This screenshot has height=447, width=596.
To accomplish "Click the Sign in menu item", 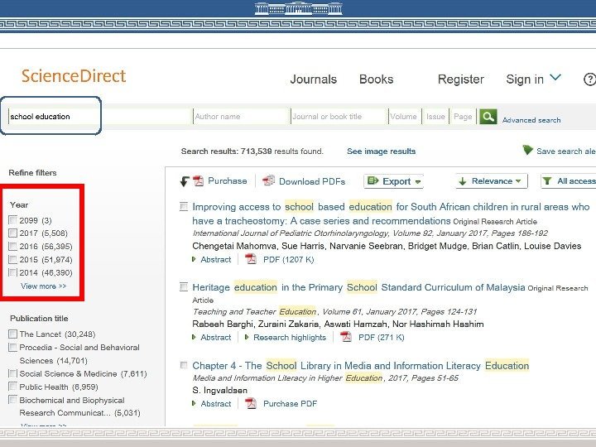I will pyautogui.click(x=525, y=79).
